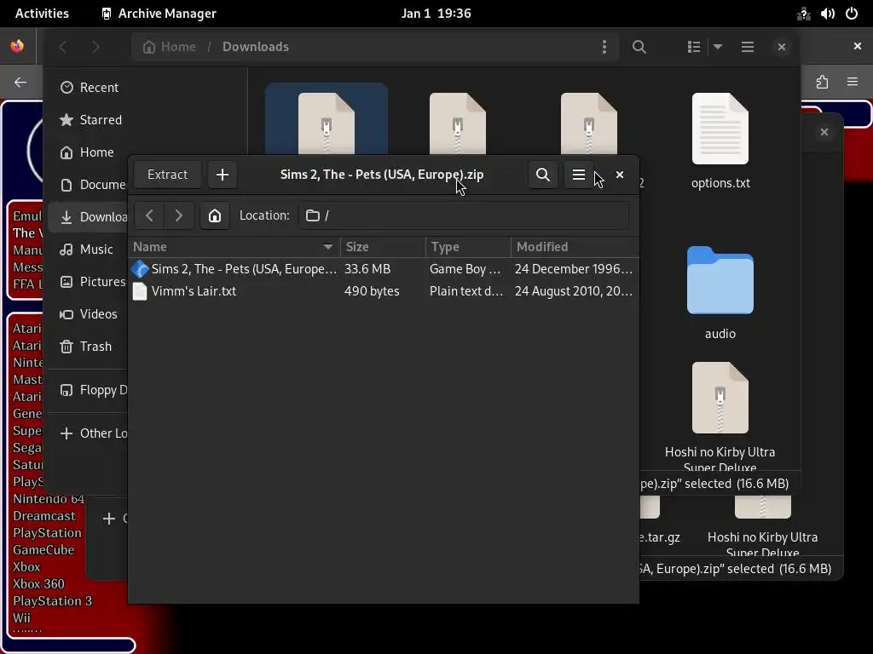Click the Plain text document type cell
This screenshot has height=654, width=873.
pos(466,291)
